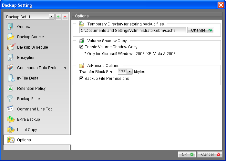Open the Backup Set_1 dropdown

[51, 17]
